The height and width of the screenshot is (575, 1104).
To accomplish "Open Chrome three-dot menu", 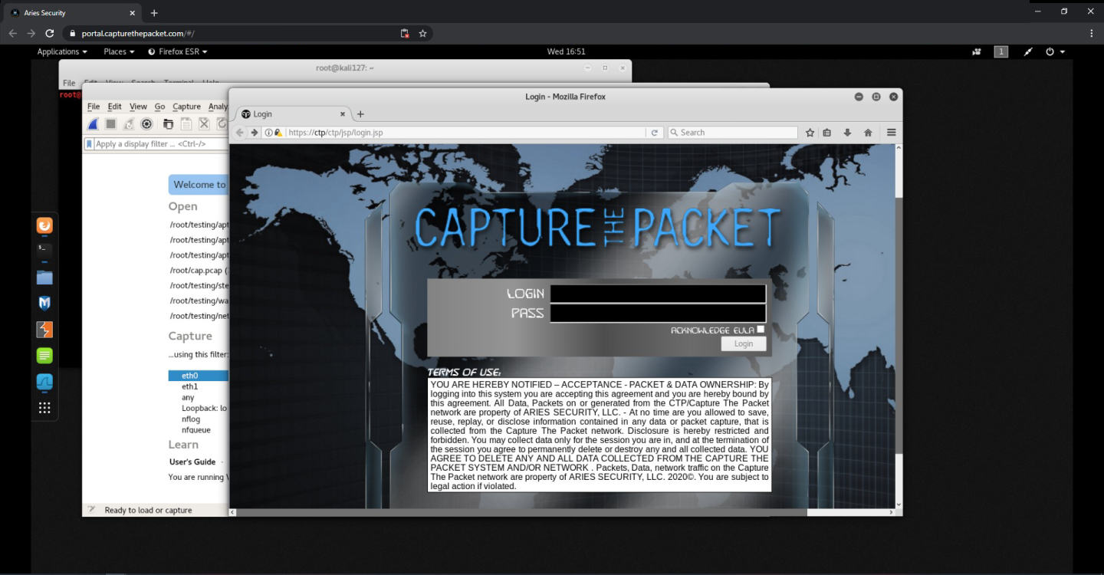I will coord(1092,34).
